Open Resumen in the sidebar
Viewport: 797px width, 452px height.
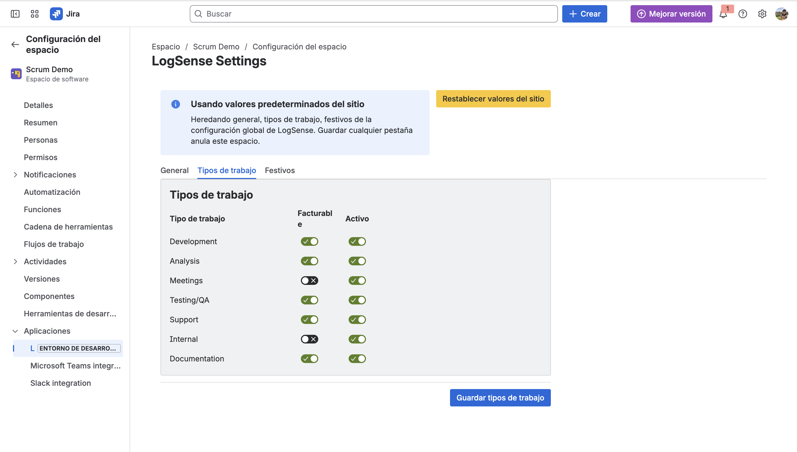[x=41, y=123]
